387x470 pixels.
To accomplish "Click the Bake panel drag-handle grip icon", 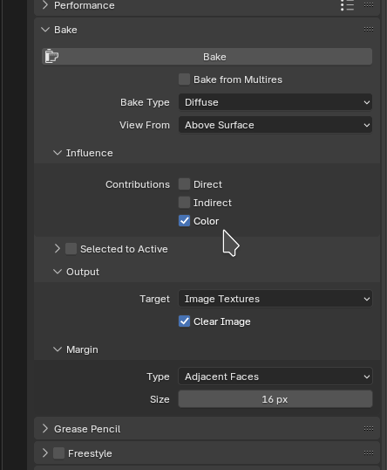I will [369, 30].
